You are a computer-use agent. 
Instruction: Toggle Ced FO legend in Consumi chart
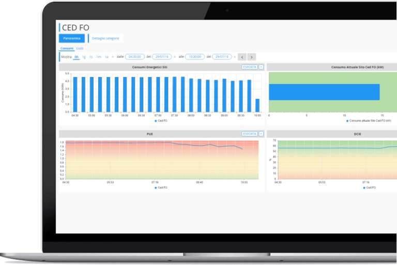click(161, 121)
